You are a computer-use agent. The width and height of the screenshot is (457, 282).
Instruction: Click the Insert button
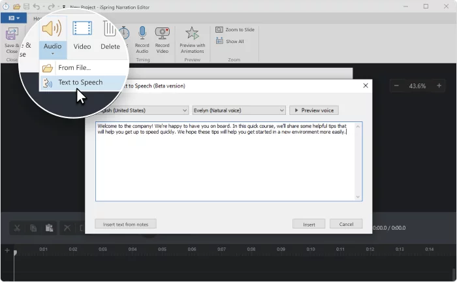pos(309,224)
